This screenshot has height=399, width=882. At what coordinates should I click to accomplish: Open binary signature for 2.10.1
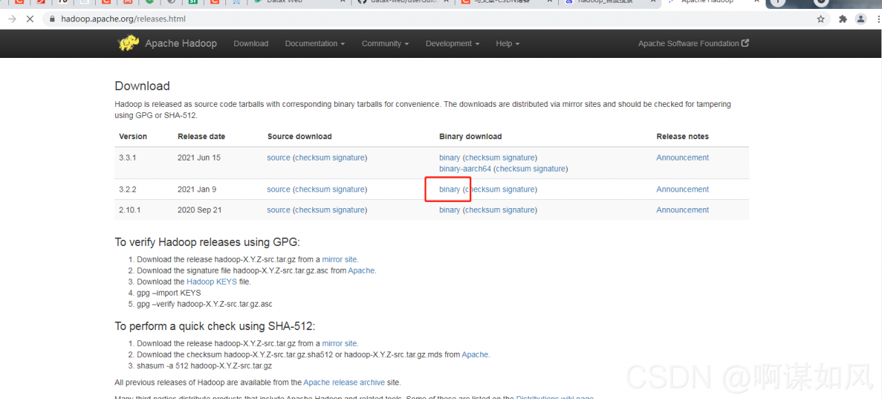point(519,210)
